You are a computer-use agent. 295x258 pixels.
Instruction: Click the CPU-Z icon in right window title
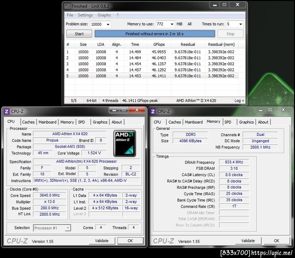(x=153, y=111)
